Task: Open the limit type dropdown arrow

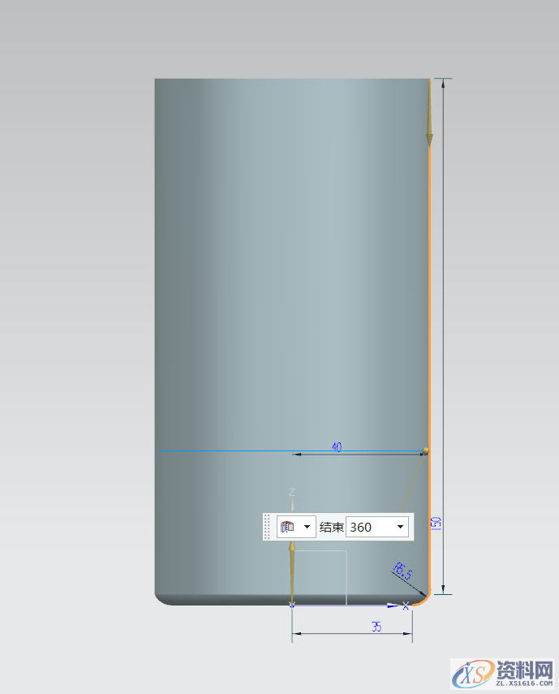Action: tap(307, 527)
